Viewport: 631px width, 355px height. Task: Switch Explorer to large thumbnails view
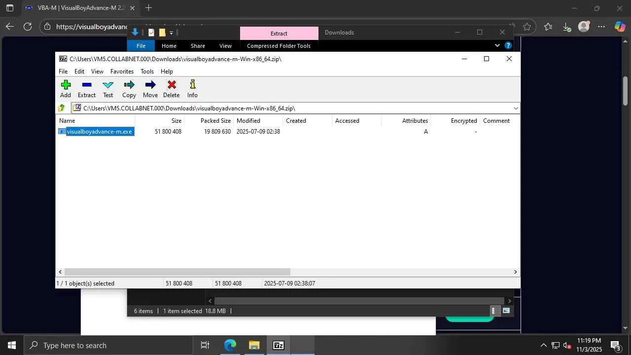506,311
